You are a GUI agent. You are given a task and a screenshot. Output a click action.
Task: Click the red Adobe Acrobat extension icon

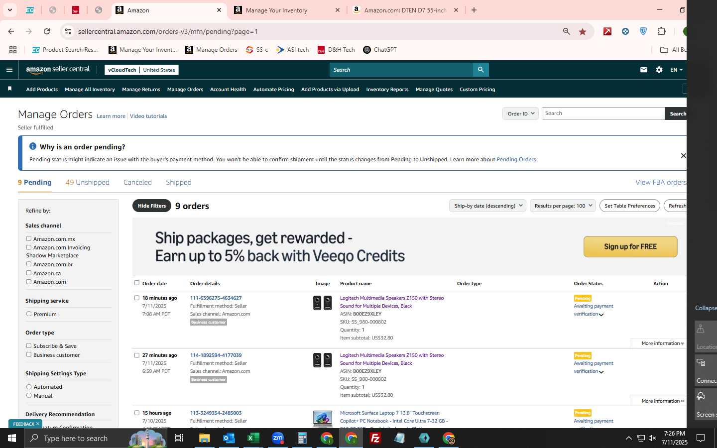607,31
